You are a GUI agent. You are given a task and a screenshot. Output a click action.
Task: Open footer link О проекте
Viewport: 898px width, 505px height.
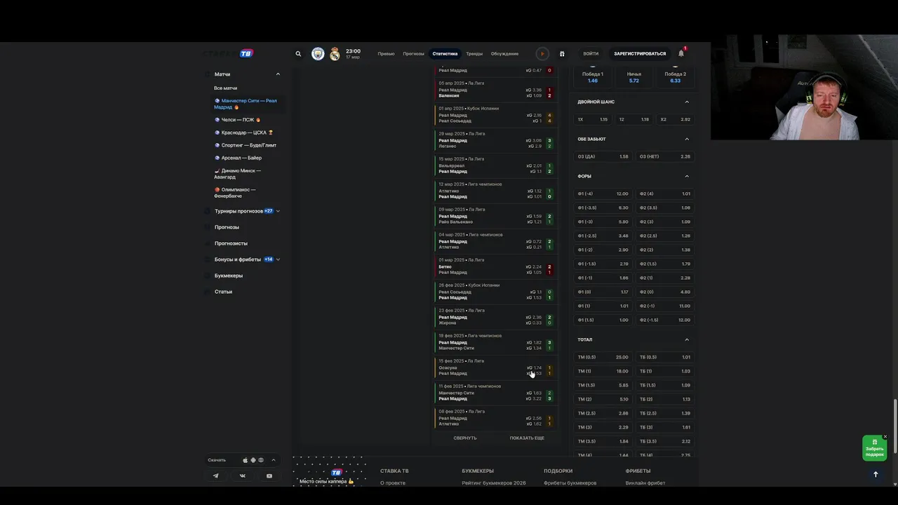[393, 483]
